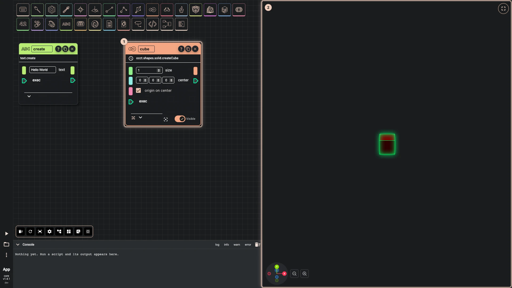Filter console by 'info'
The height and width of the screenshot is (288, 512).
pos(226,245)
